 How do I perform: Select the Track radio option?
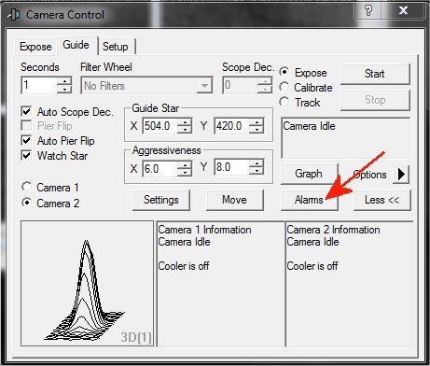[x=284, y=102]
